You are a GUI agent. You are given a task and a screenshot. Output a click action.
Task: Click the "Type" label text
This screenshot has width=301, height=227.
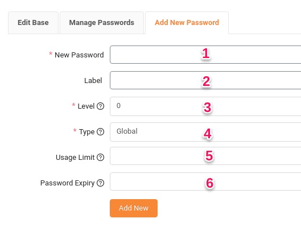click(86, 132)
